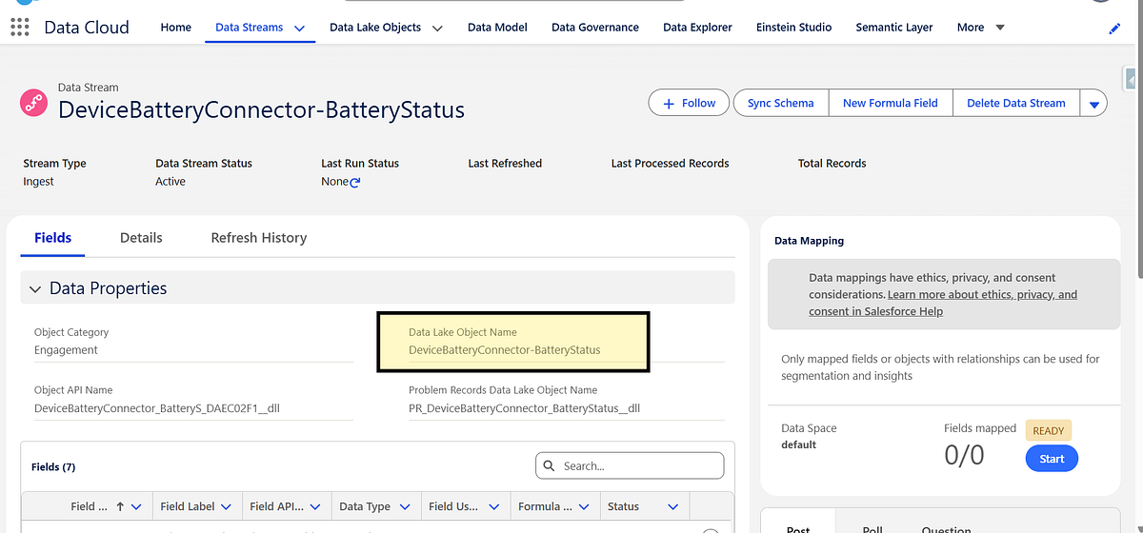Open the more actions arrow beside Delete Data Stream

[x=1093, y=104]
